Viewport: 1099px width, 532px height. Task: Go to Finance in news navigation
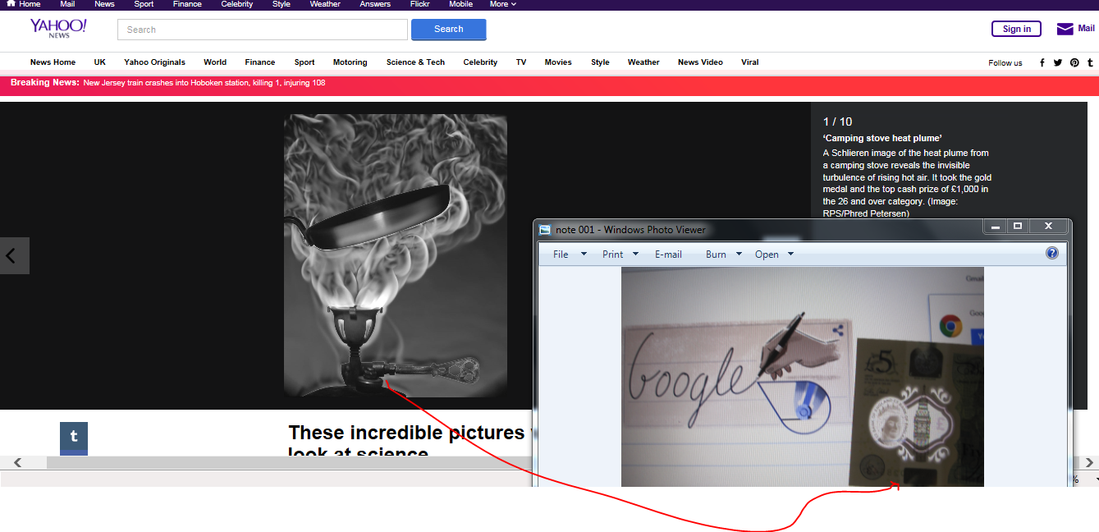[x=260, y=62]
